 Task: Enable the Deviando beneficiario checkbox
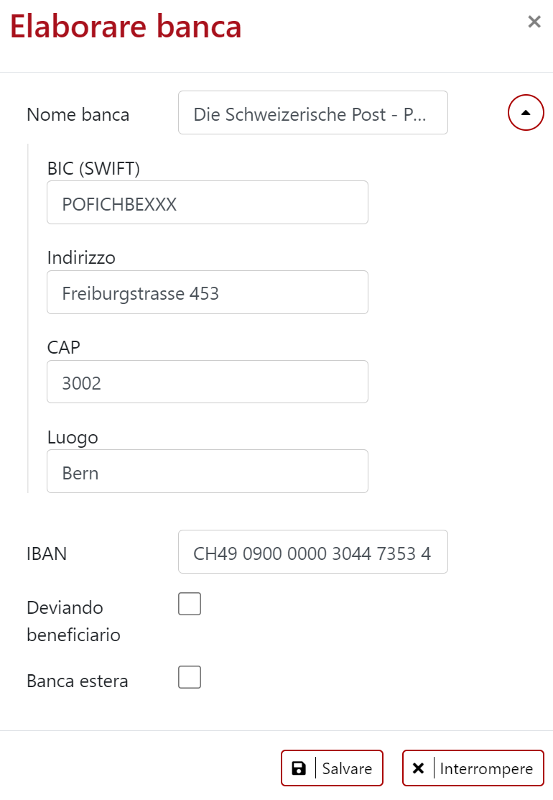click(189, 604)
